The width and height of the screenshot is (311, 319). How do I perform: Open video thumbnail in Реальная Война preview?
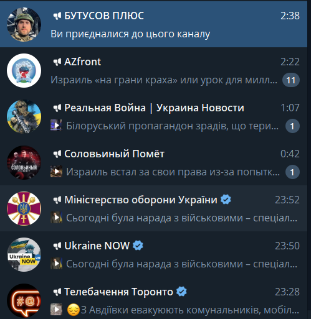pyautogui.click(x=56, y=125)
